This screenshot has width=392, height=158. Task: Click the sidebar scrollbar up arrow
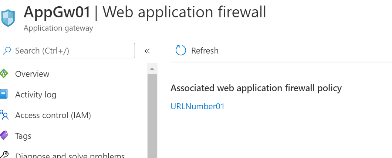pos(152,69)
